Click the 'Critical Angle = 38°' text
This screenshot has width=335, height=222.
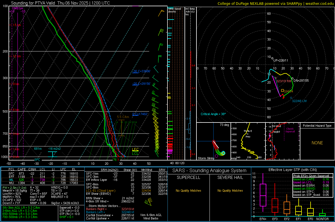point(213,114)
